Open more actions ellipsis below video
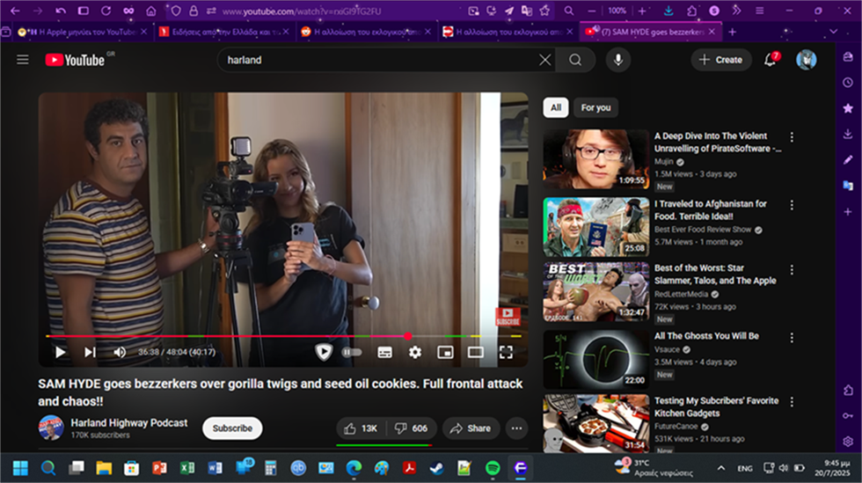Image resolution: width=862 pixels, height=483 pixels. tap(517, 428)
